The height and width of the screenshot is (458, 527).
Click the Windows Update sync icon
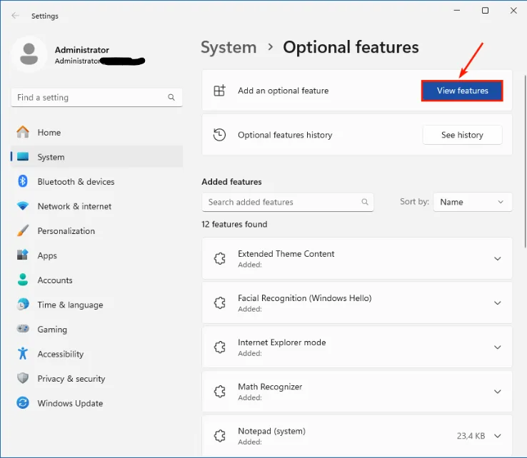coord(23,403)
